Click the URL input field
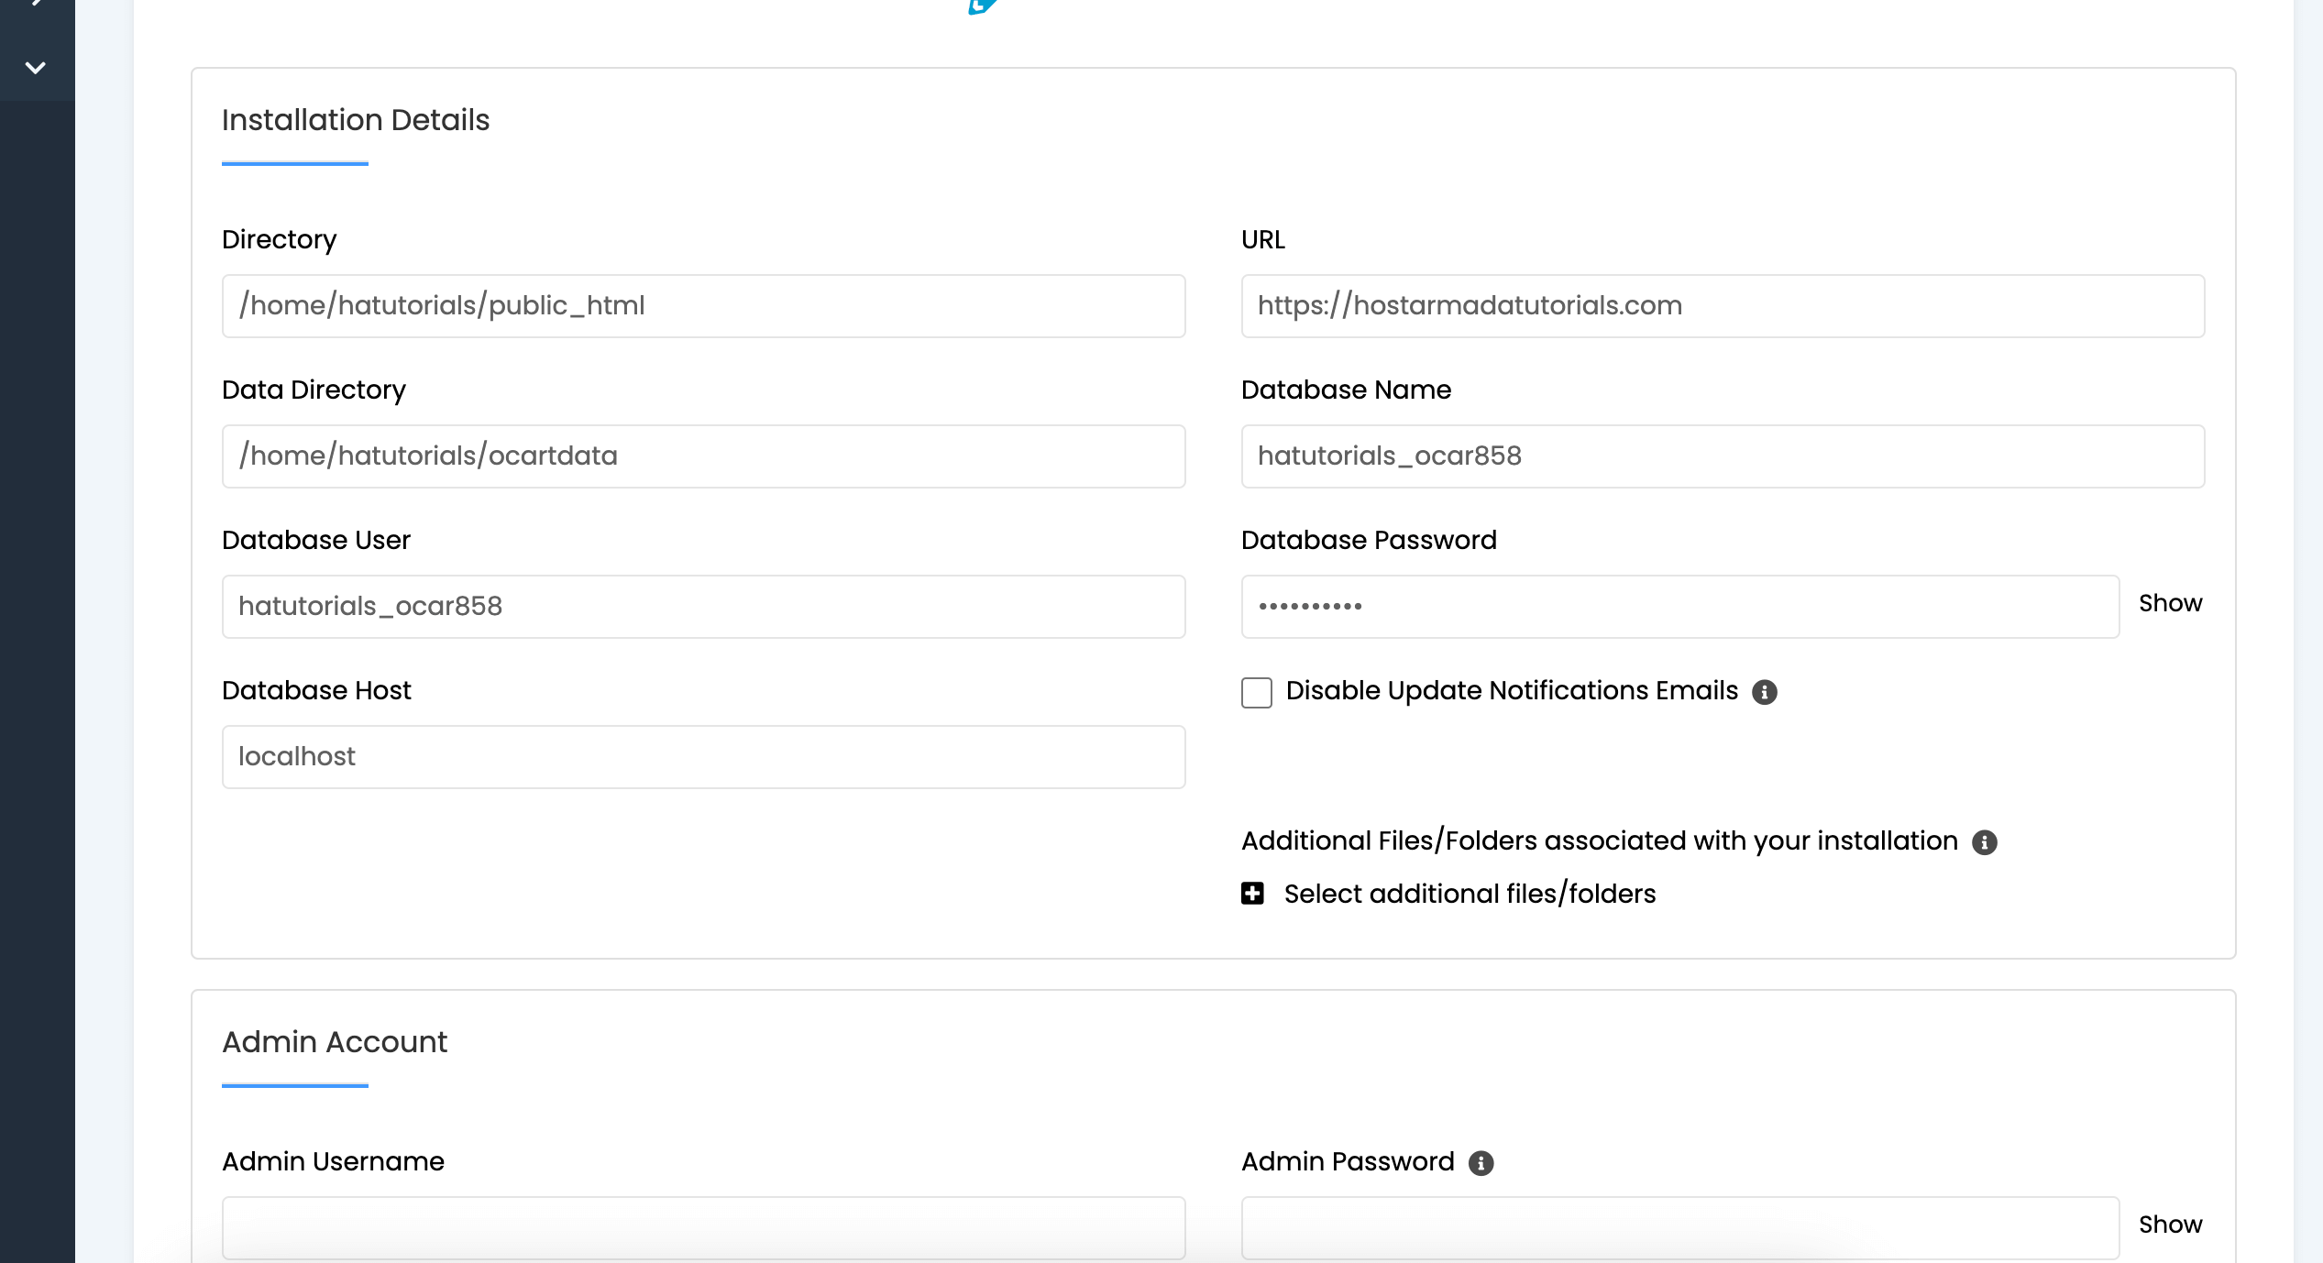The height and width of the screenshot is (1263, 2323). pos(1723,306)
